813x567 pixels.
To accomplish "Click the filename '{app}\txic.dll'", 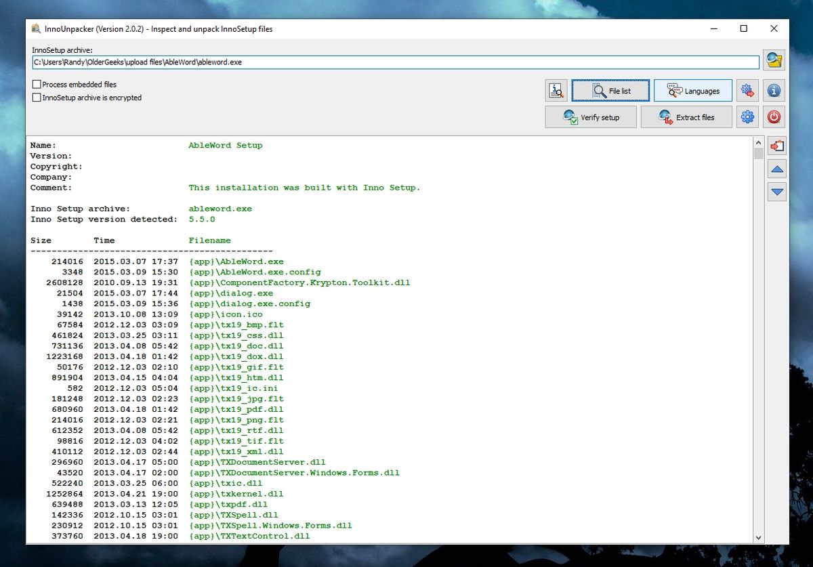I will [x=226, y=484].
